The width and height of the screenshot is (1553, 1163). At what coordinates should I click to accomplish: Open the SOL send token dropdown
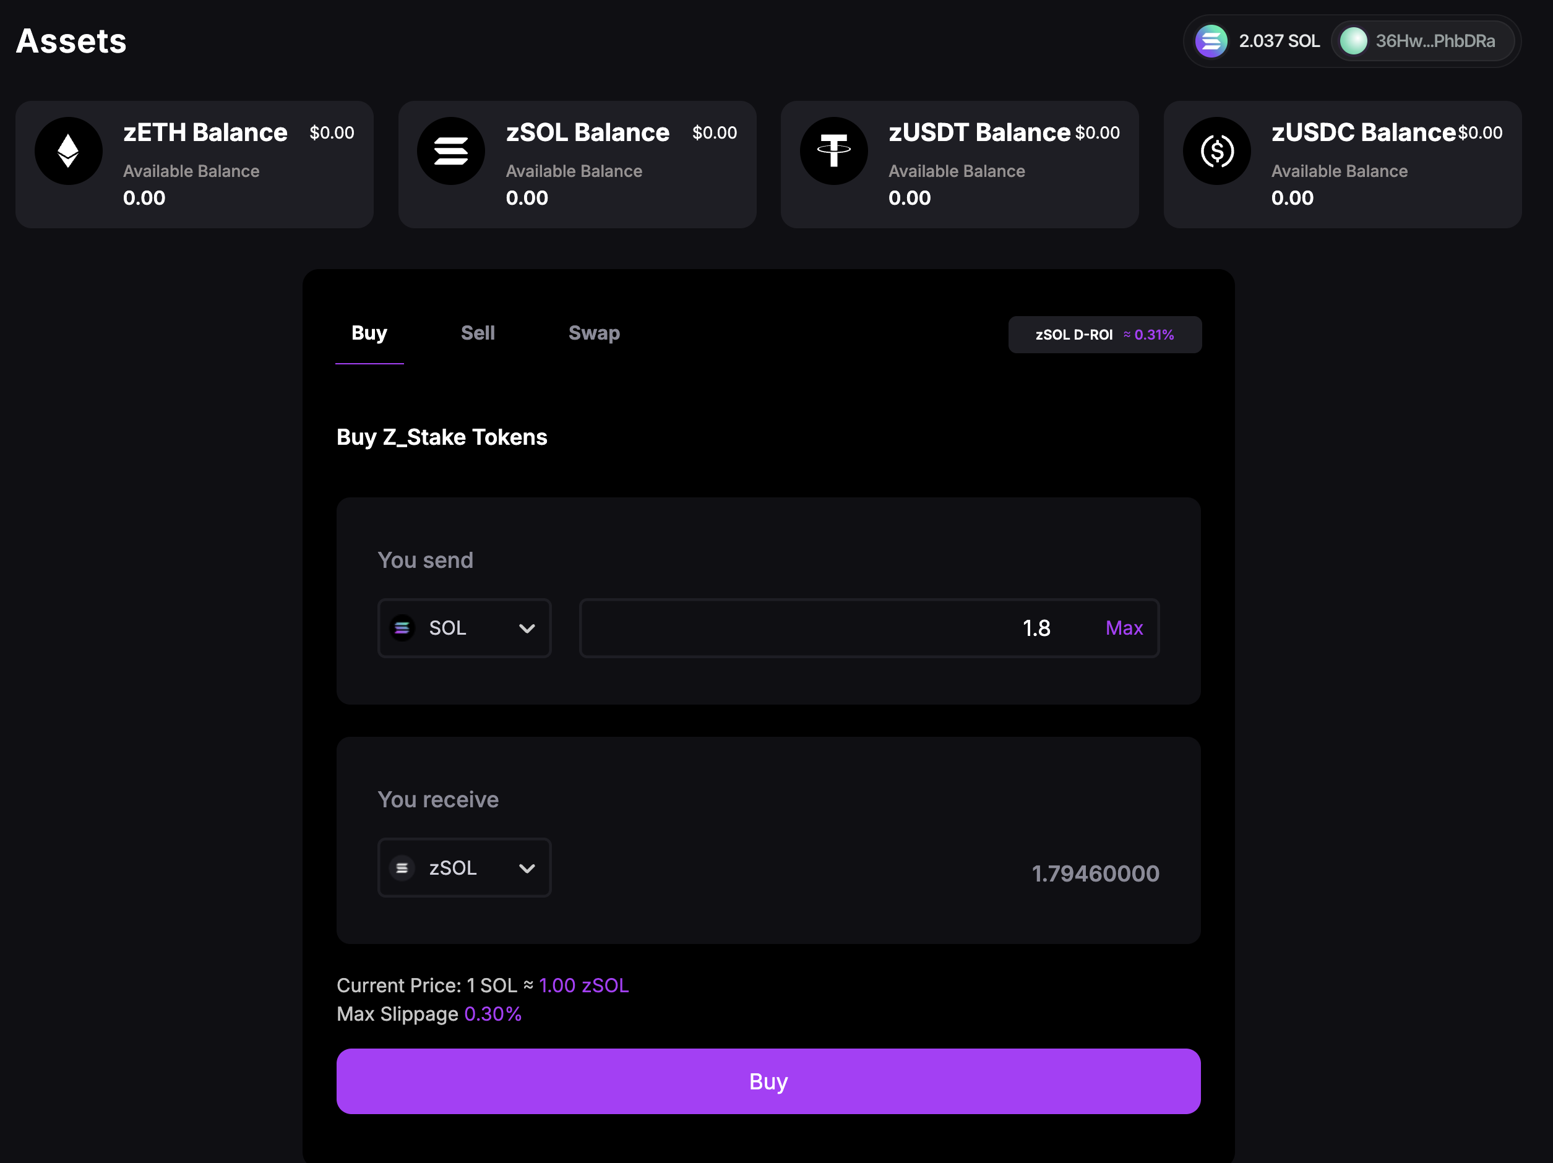click(464, 628)
